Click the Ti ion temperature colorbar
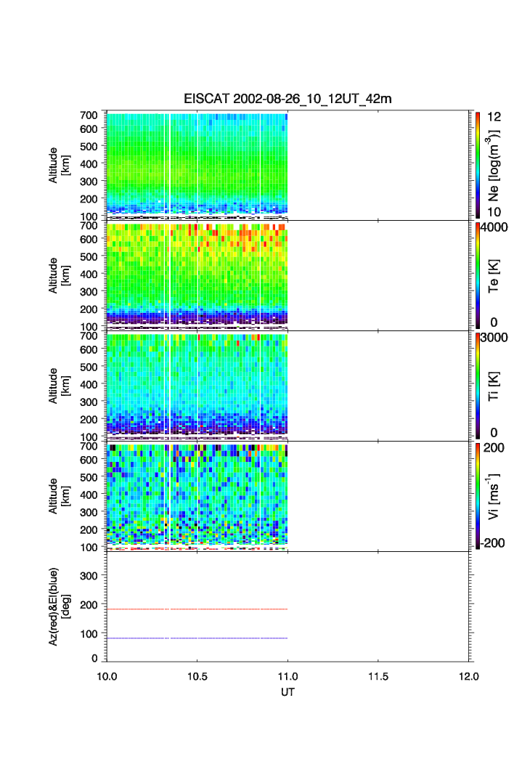The height and width of the screenshot is (772, 514). pyautogui.click(x=478, y=386)
